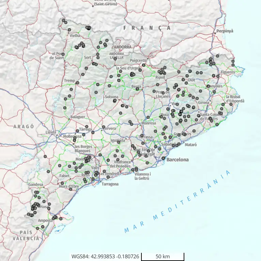Screen dimensions: 261x261
Task: Click the Andorra la Vella label
Action: pyautogui.click(x=117, y=55)
